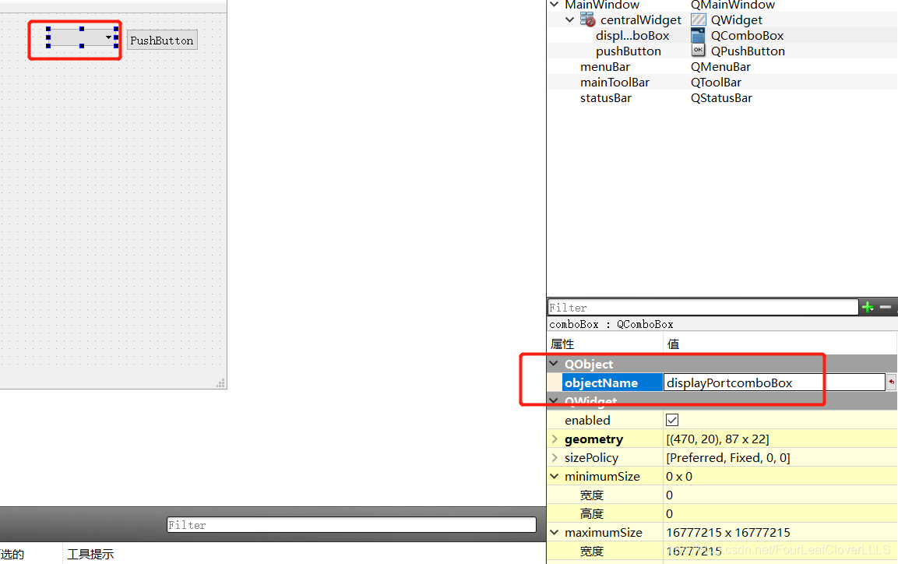Select the menuBar tree item
This screenshot has width=898, height=564.
point(605,66)
